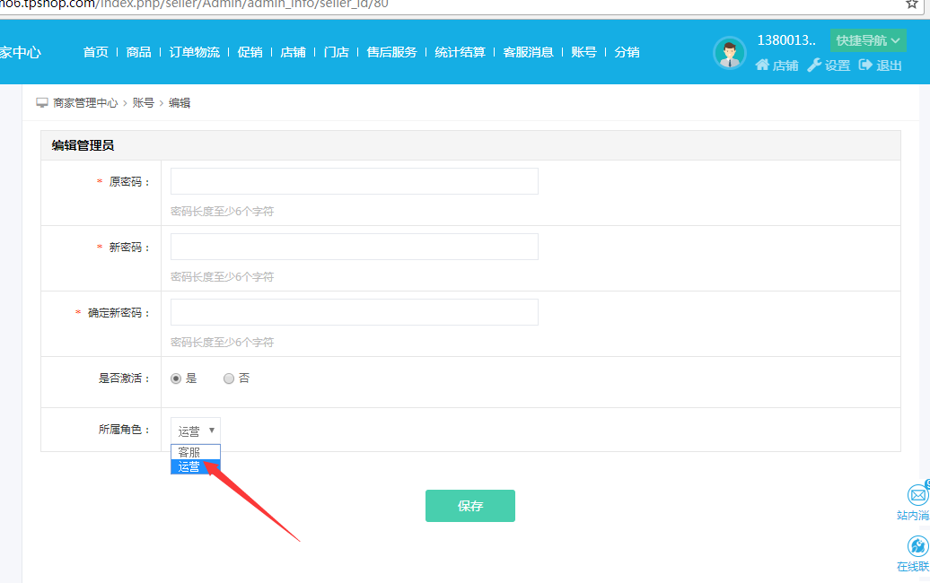Click the 保存 button
This screenshot has width=930, height=583.
pos(469,506)
